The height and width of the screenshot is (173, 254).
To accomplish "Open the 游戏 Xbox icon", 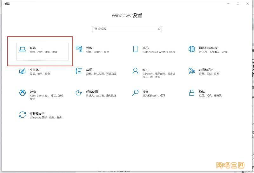I will tap(23, 93).
